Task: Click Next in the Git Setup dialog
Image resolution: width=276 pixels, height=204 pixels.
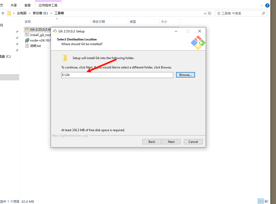Action: (171, 142)
